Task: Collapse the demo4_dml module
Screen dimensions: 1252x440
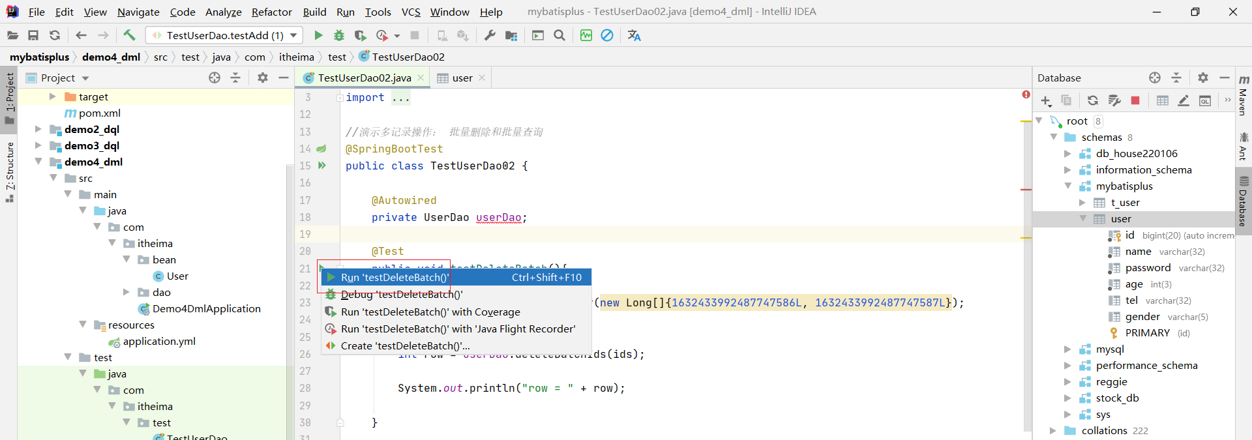Action: click(38, 162)
